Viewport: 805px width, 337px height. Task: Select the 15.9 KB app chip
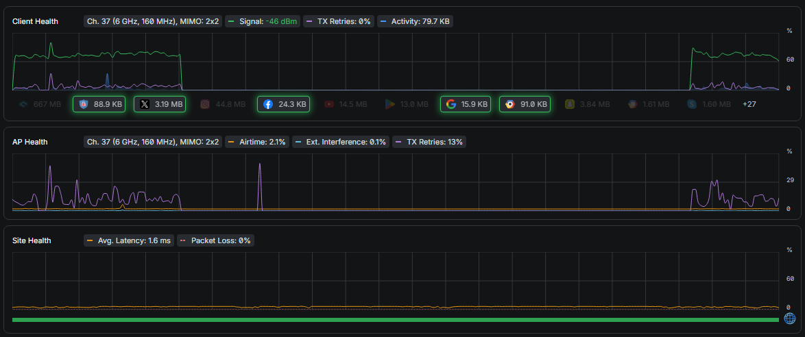coord(466,104)
